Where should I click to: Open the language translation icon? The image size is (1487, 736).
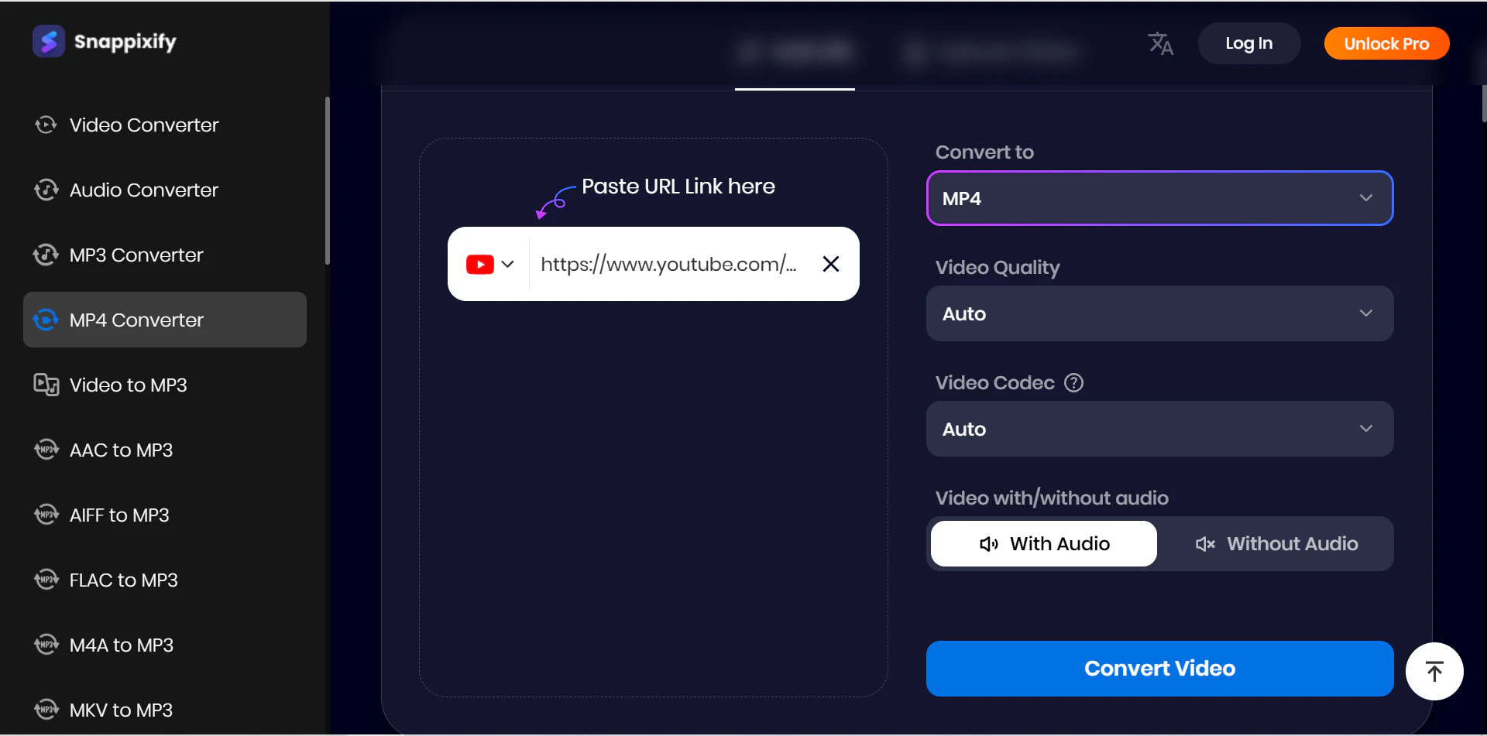pos(1160,43)
